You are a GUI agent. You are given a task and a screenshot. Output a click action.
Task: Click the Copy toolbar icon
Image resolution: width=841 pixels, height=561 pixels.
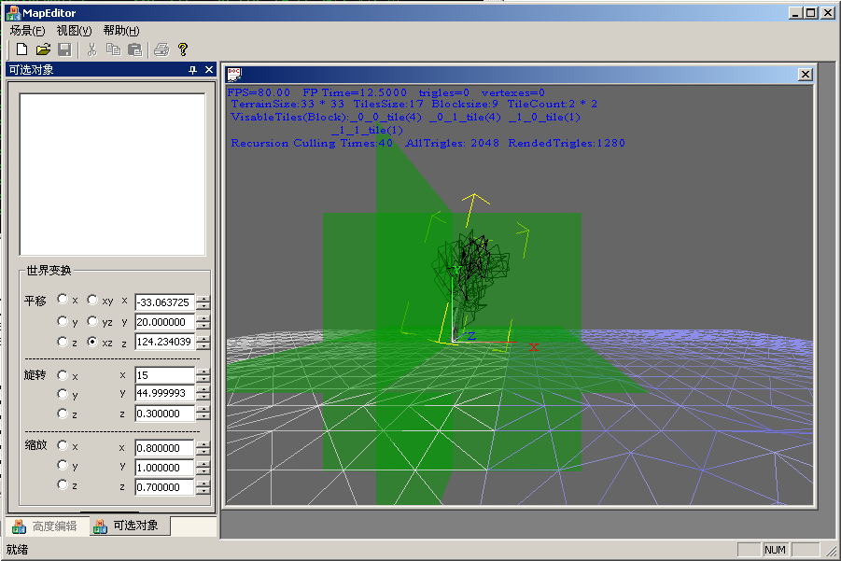(113, 49)
